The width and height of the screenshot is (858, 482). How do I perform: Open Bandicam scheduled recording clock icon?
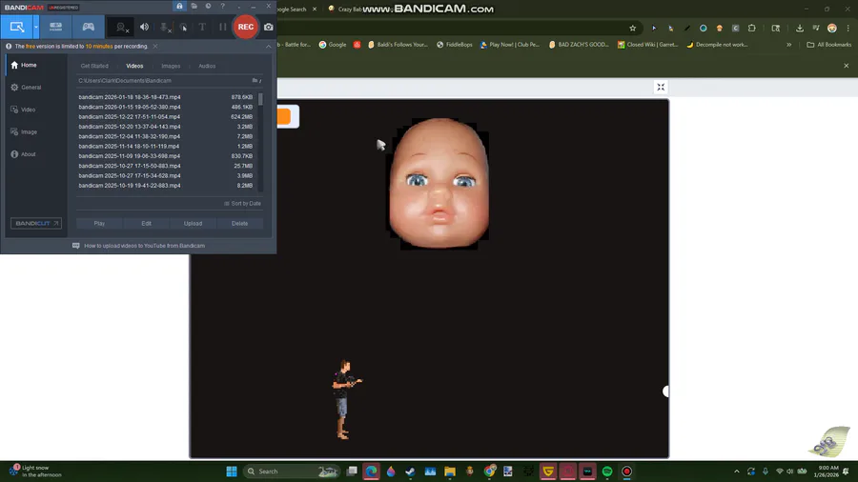[x=209, y=6]
